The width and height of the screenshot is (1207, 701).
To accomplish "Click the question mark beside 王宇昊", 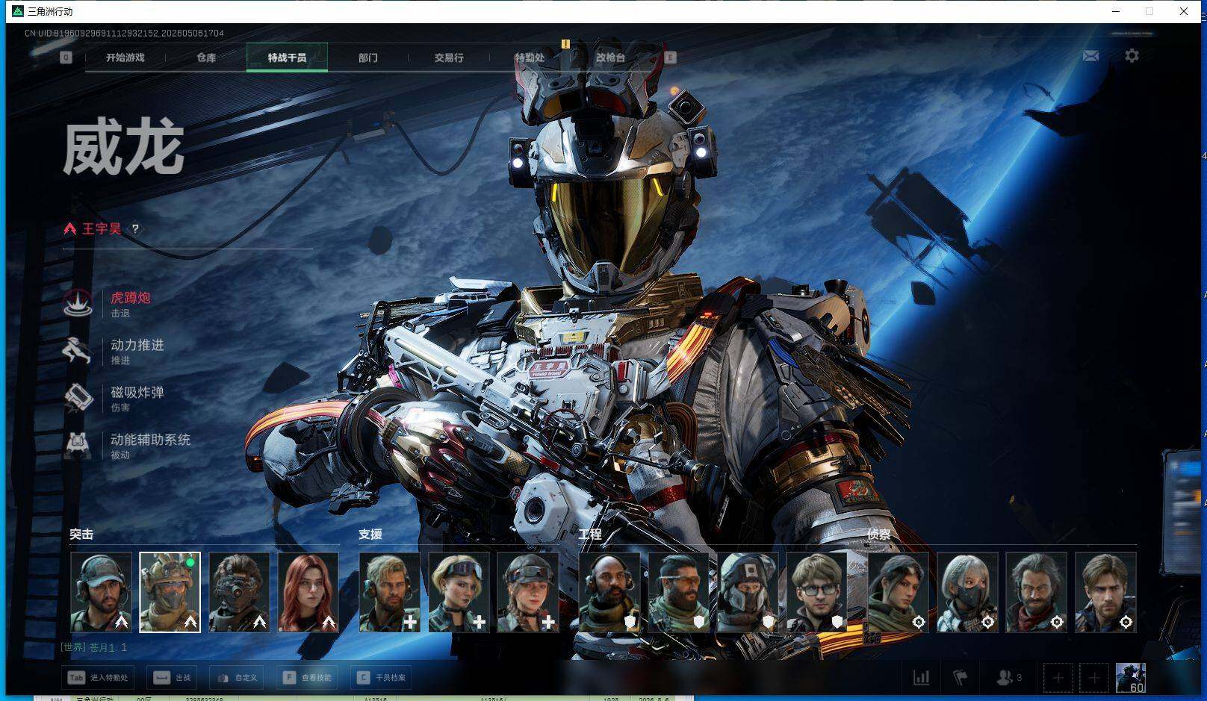I will tap(135, 228).
